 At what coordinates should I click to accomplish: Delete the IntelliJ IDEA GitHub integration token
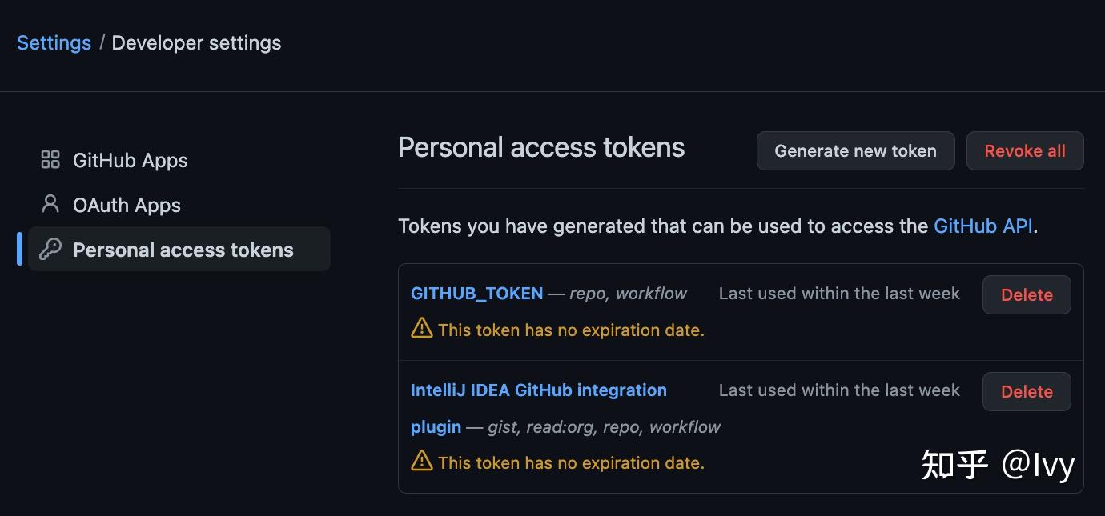(x=1027, y=391)
